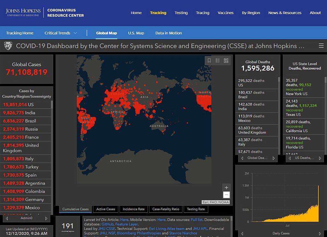
Task: Select the Global Map tab
Action: [106, 33]
